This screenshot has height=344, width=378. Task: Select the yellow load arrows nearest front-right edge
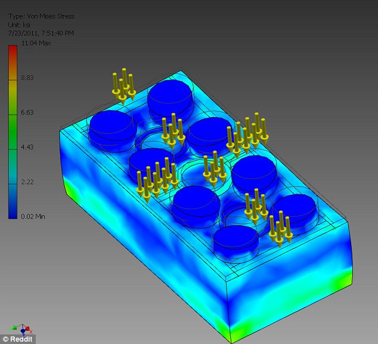pyautogui.click(x=278, y=229)
